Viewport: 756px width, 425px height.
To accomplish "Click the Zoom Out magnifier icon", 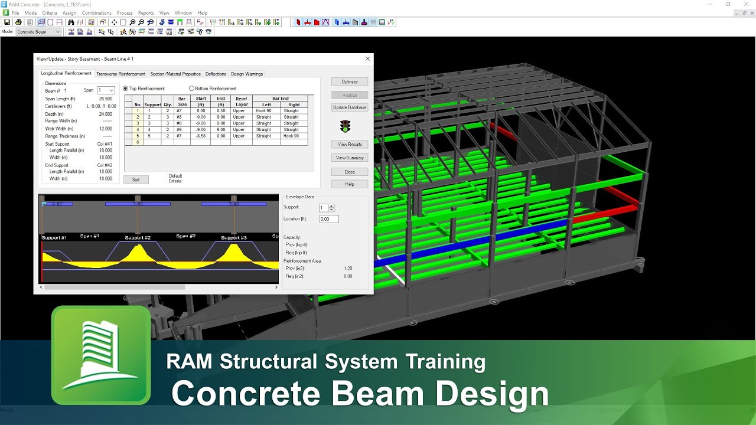I will (141, 22).
